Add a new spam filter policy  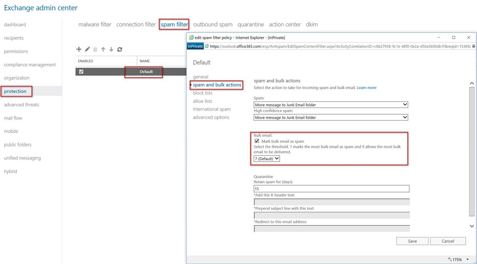point(79,49)
